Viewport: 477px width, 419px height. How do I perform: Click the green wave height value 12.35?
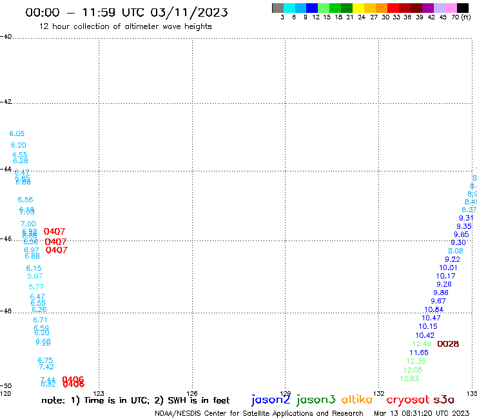pos(416,361)
